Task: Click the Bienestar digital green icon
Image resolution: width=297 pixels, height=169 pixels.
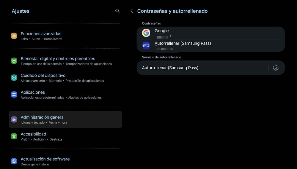Action: (x=14, y=61)
